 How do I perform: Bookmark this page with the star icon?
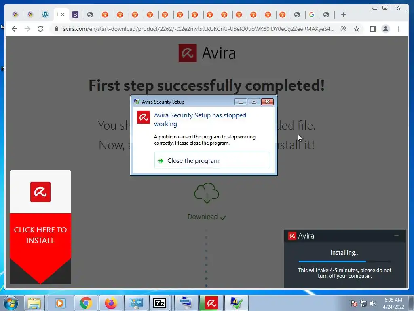(357, 29)
